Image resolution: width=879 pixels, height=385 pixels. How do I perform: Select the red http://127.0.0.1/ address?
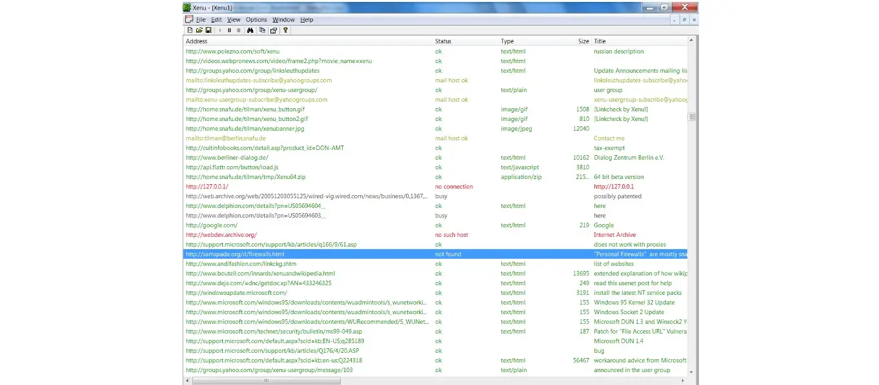(x=207, y=187)
